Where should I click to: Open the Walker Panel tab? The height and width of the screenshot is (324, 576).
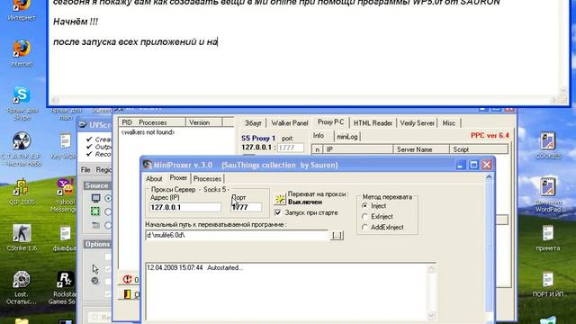click(290, 123)
